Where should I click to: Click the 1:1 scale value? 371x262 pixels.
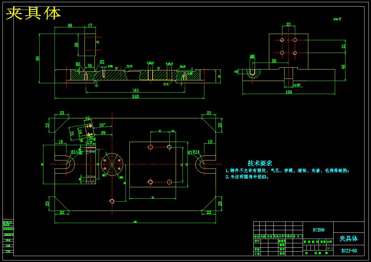click(x=330, y=248)
